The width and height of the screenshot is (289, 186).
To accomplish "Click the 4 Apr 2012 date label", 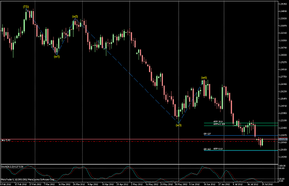I will 92,184.
